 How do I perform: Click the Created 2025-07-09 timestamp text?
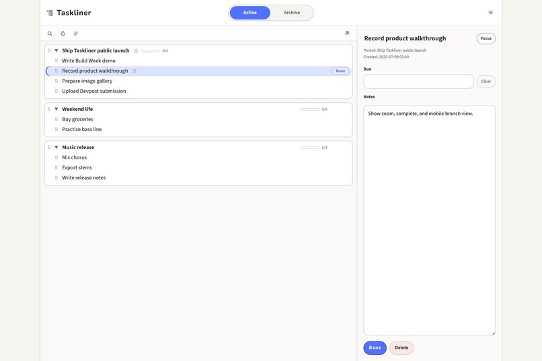pos(386,56)
